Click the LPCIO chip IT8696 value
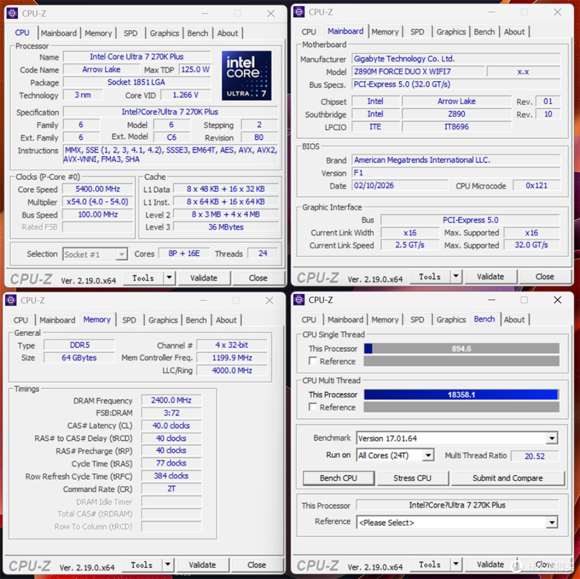Viewport: 580px width, 579px height. [x=456, y=127]
